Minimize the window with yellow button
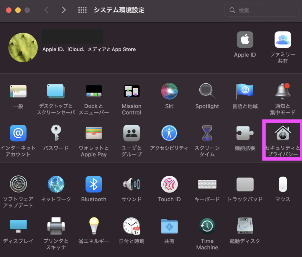Viewport: 302px width, 257px height. (18, 10)
